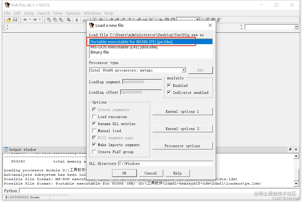Screen dimensions: 302x202
Task: Click the Loading offset field
Action: pos(141,92)
